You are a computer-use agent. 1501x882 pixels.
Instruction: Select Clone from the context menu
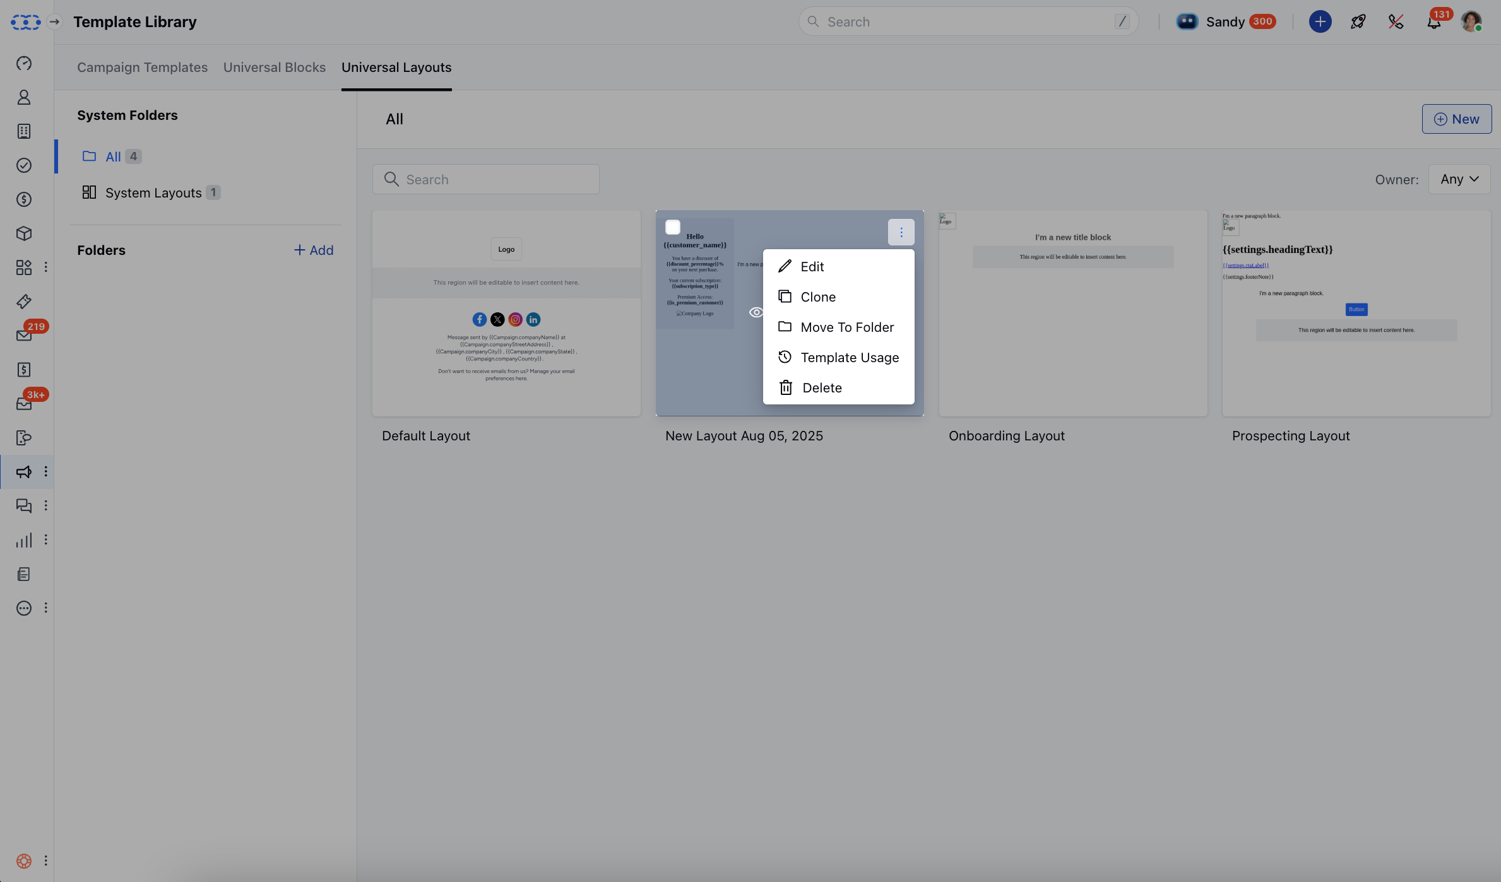[818, 297]
